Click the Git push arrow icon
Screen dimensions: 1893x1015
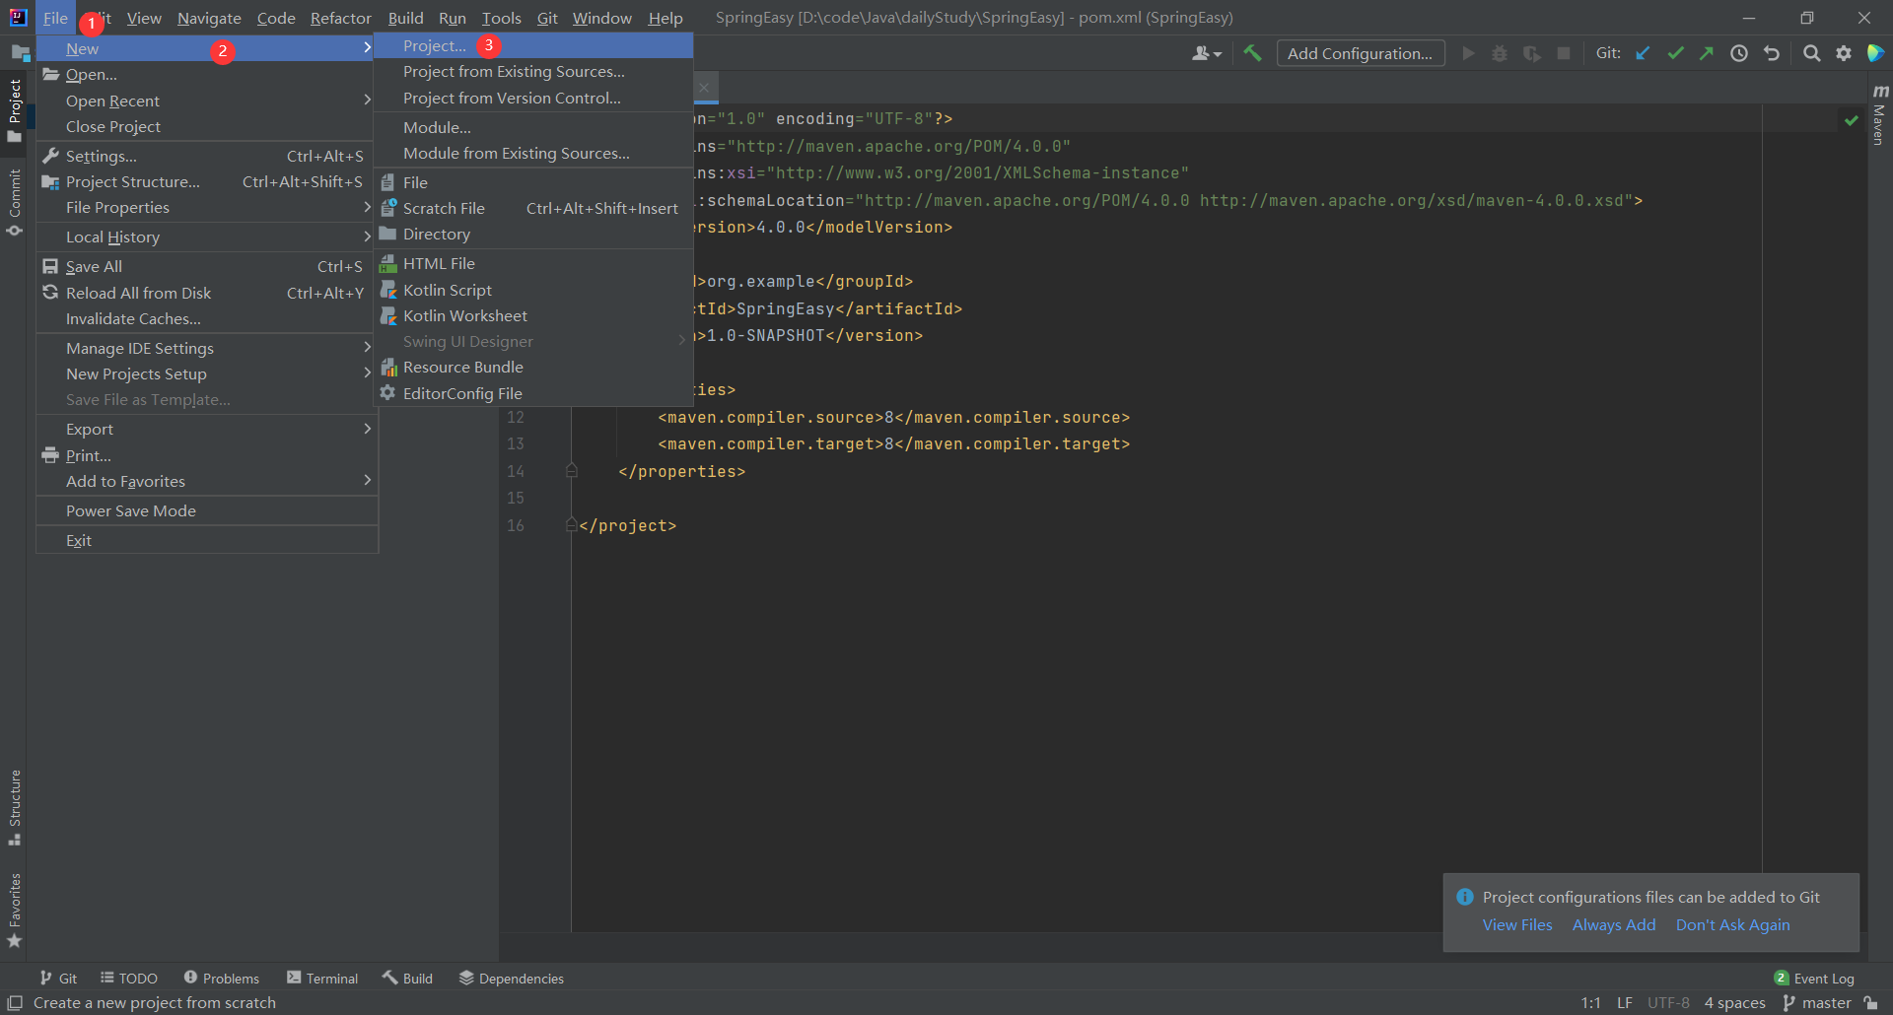pos(1707,53)
